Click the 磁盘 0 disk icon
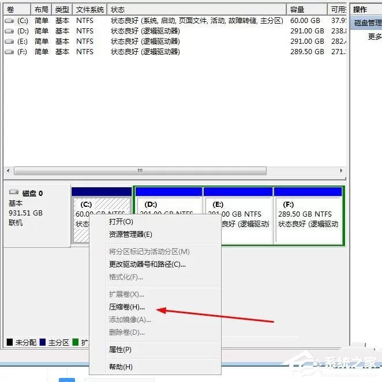Viewport: 382px width, 382px height. (x=14, y=192)
